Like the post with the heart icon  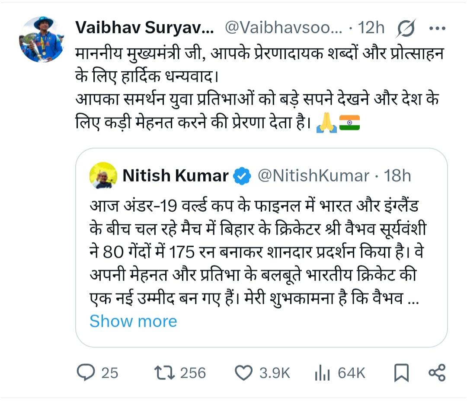243,372
